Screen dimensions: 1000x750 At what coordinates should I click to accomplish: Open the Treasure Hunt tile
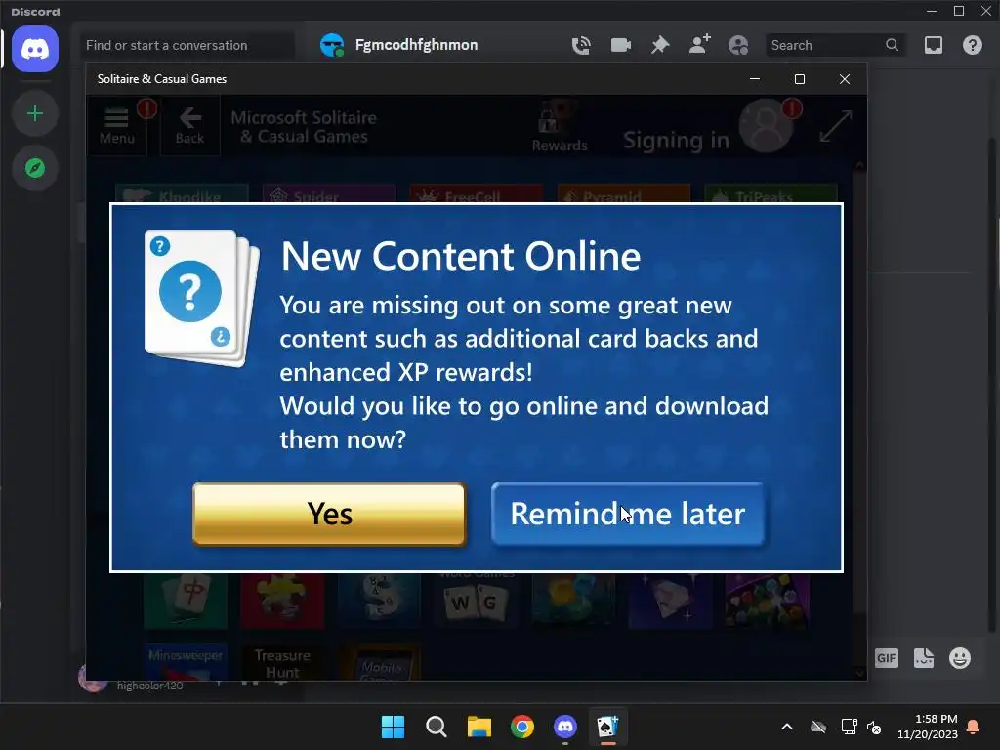point(282,662)
